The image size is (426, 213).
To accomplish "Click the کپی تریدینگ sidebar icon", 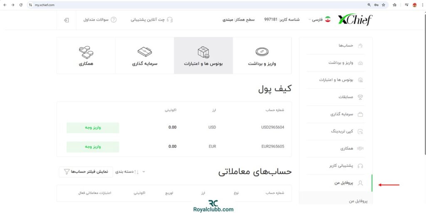I will (x=361, y=131).
